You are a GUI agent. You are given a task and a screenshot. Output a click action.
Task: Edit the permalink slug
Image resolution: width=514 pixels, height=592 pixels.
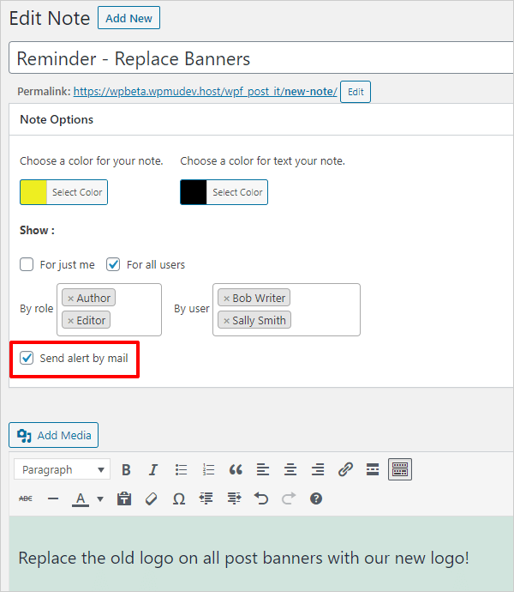tap(356, 92)
